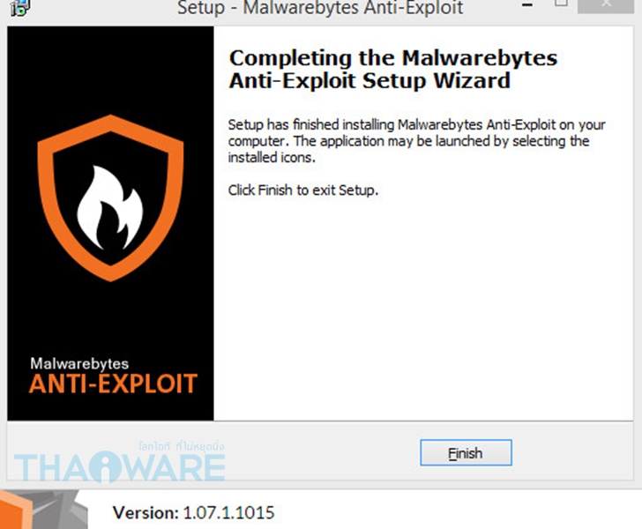Click the ANTI-EXPLOIT orange wordmark
642x529 pixels.
(114, 384)
